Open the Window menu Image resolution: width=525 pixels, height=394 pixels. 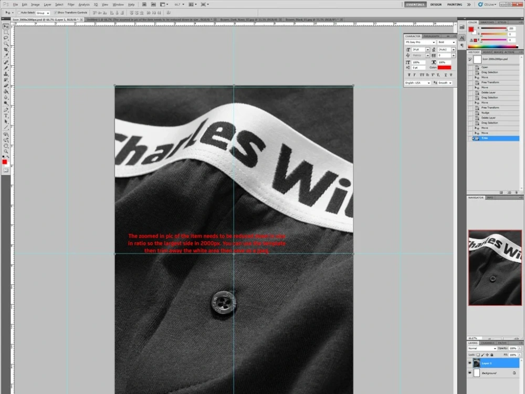point(118,5)
